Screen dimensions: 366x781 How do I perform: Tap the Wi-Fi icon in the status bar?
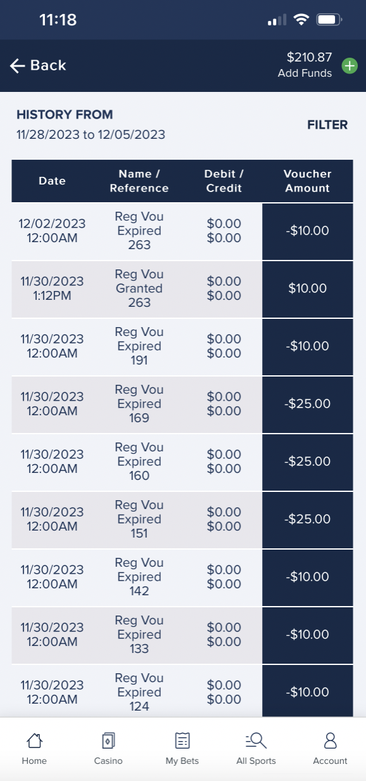pos(301,20)
